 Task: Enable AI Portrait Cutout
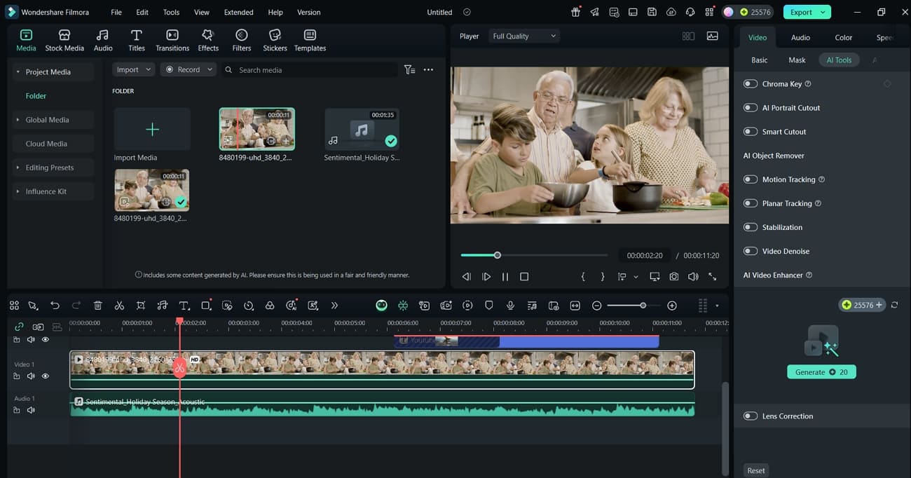coord(751,108)
